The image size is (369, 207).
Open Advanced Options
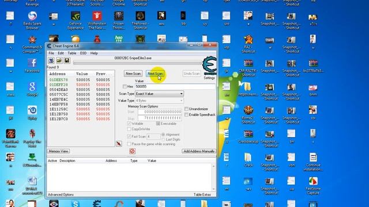(61, 194)
